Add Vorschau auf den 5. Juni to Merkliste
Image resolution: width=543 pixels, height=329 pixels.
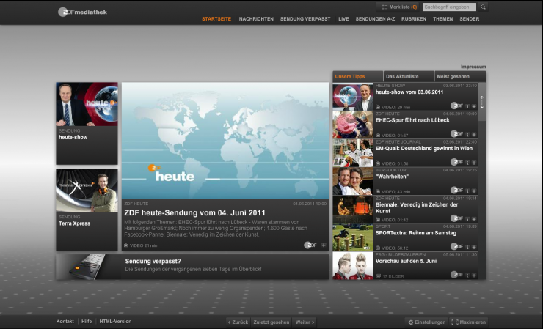(474, 276)
